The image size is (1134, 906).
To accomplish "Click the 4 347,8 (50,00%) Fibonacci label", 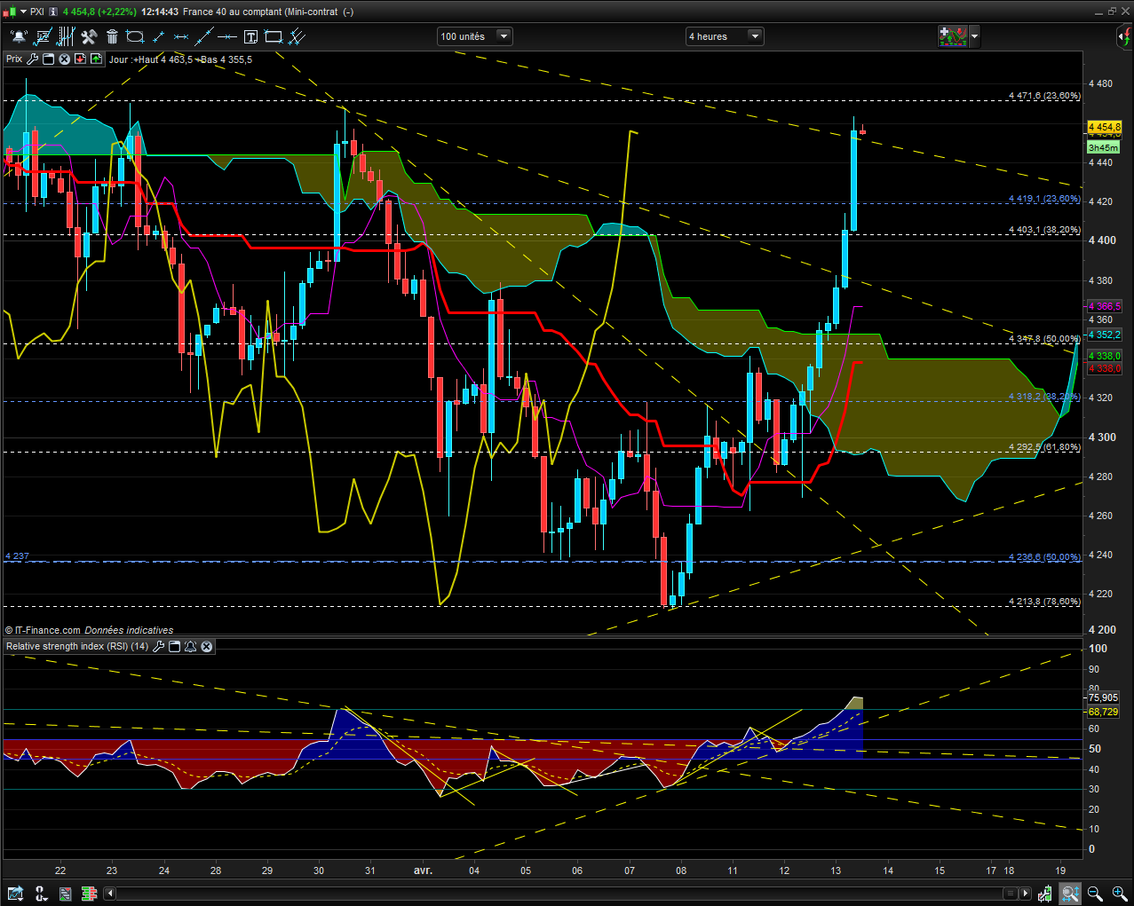I will [1044, 339].
